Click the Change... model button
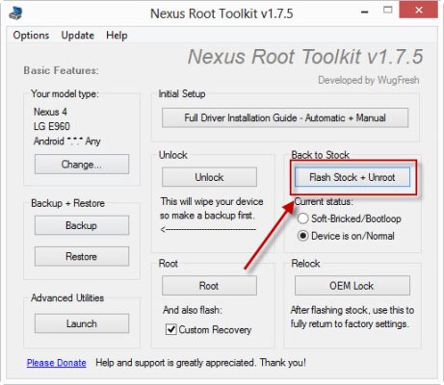This screenshot has height=385, width=444. point(82,165)
